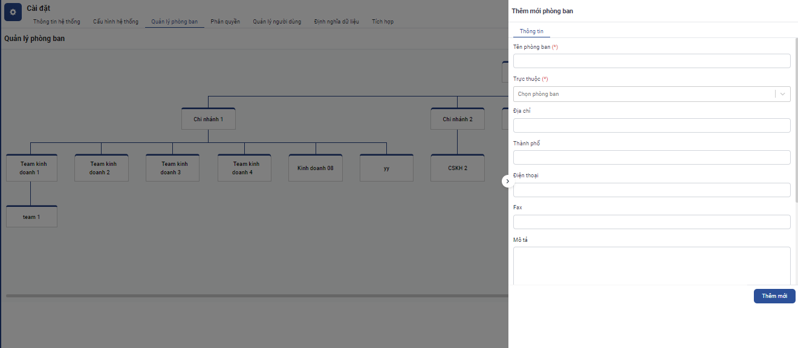
Task: Switch to the Tích hợp tab
Action: pyautogui.click(x=383, y=22)
